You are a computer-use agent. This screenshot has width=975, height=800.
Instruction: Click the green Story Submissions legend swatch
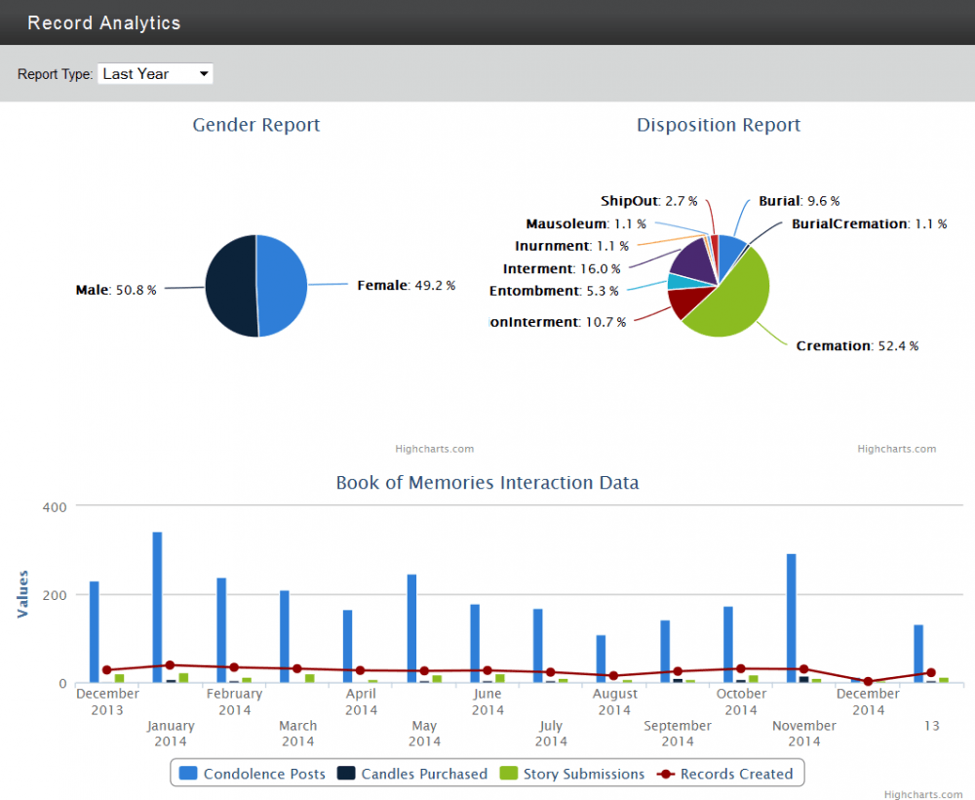[x=509, y=774]
